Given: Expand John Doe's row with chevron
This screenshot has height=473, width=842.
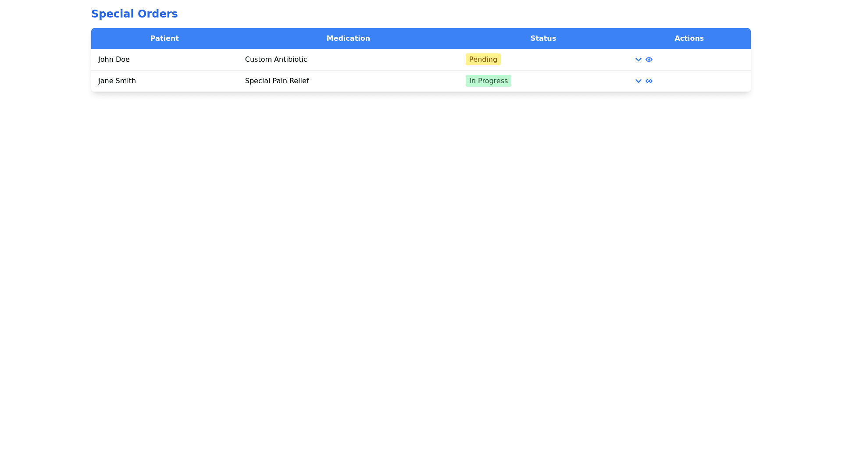Looking at the screenshot, I should [638, 60].
